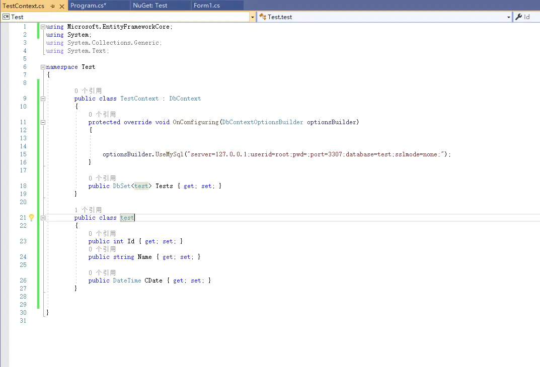
Task: Click TestContext class name on line 9
Action: coord(139,99)
